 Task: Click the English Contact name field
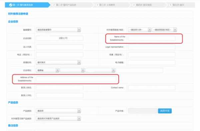click(152, 88)
